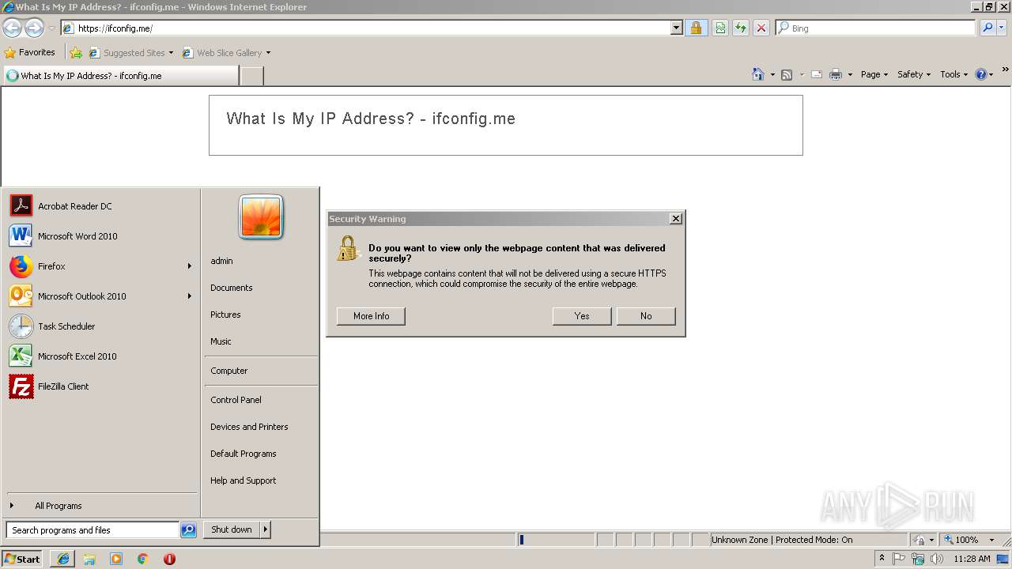
Task: Click the Read Mail envelope icon
Action: tap(817, 74)
